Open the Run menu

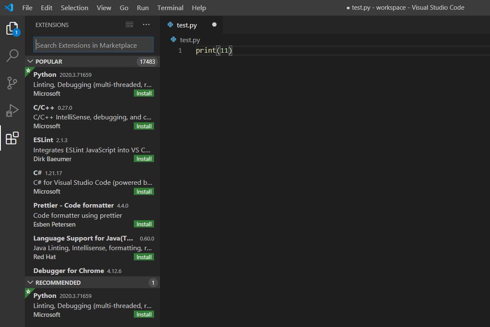(x=143, y=8)
